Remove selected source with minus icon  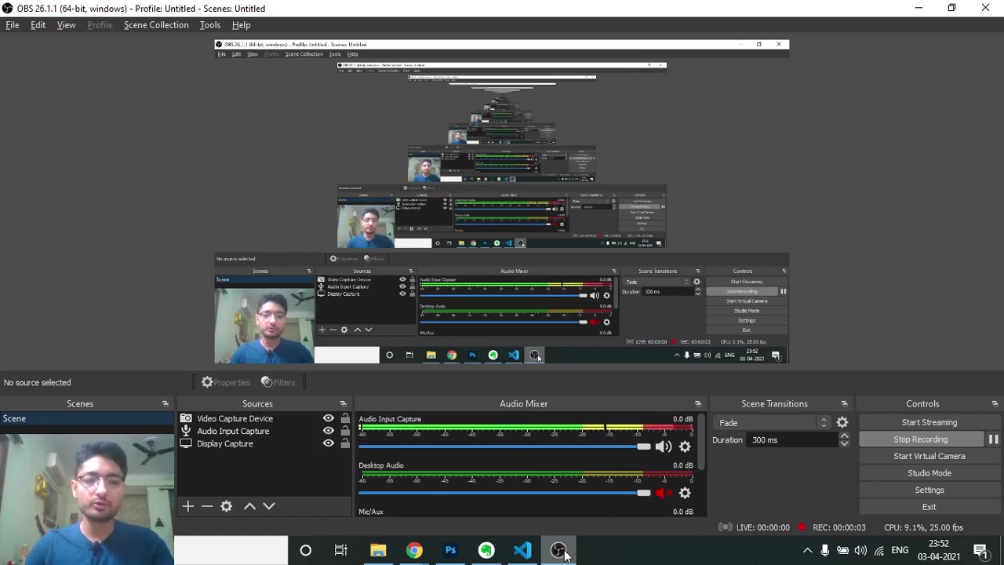[x=207, y=506]
